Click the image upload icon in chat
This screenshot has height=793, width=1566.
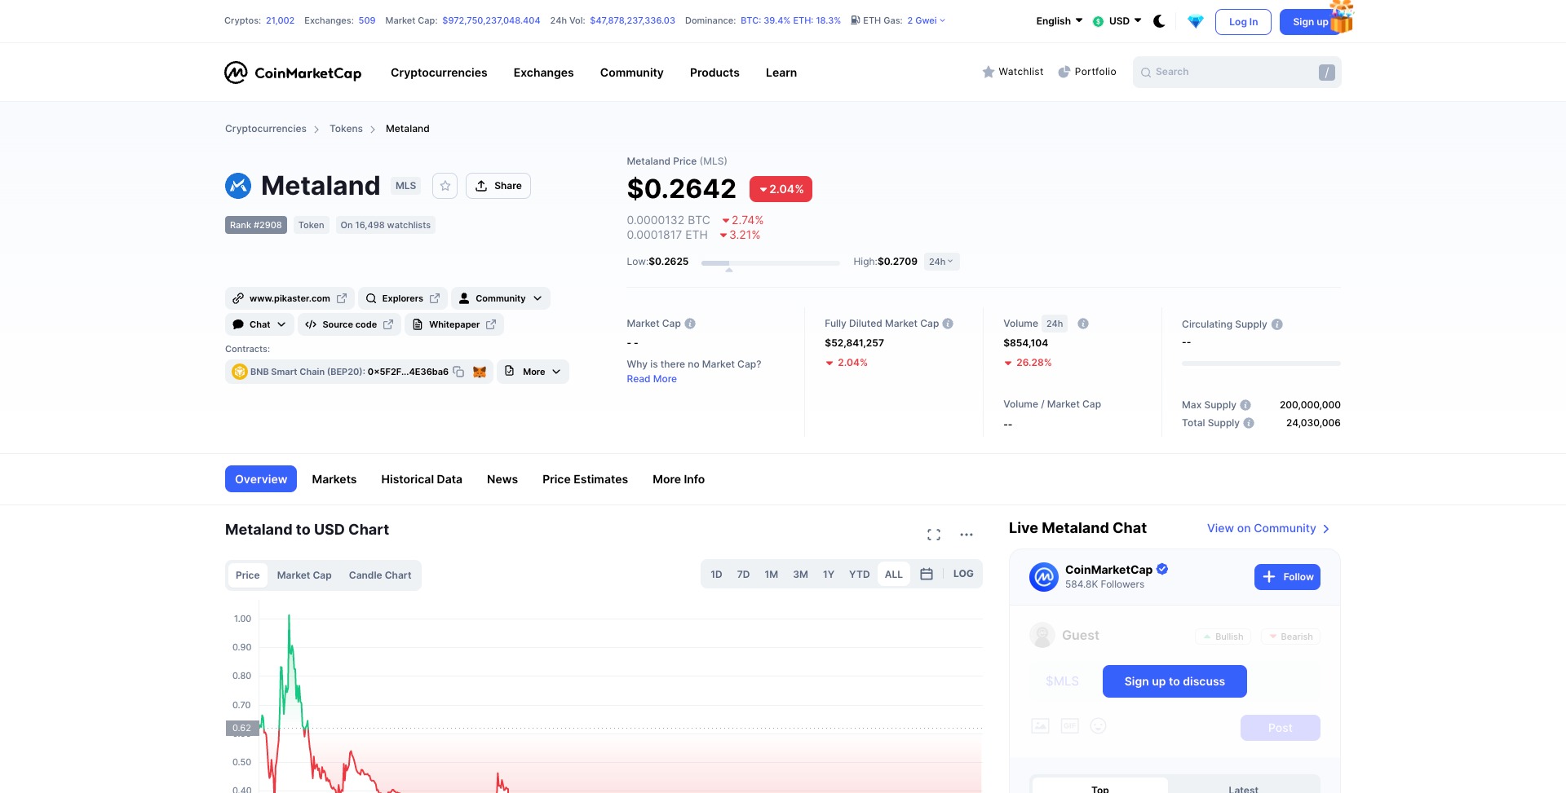point(1040,726)
